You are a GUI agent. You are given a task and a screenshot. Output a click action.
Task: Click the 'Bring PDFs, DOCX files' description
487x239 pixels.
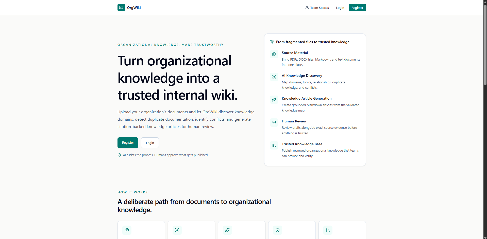click(321, 62)
